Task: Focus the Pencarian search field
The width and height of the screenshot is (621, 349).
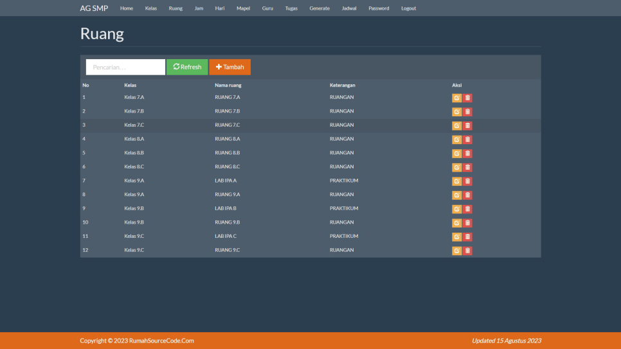Action: pyautogui.click(x=125, y=67)
